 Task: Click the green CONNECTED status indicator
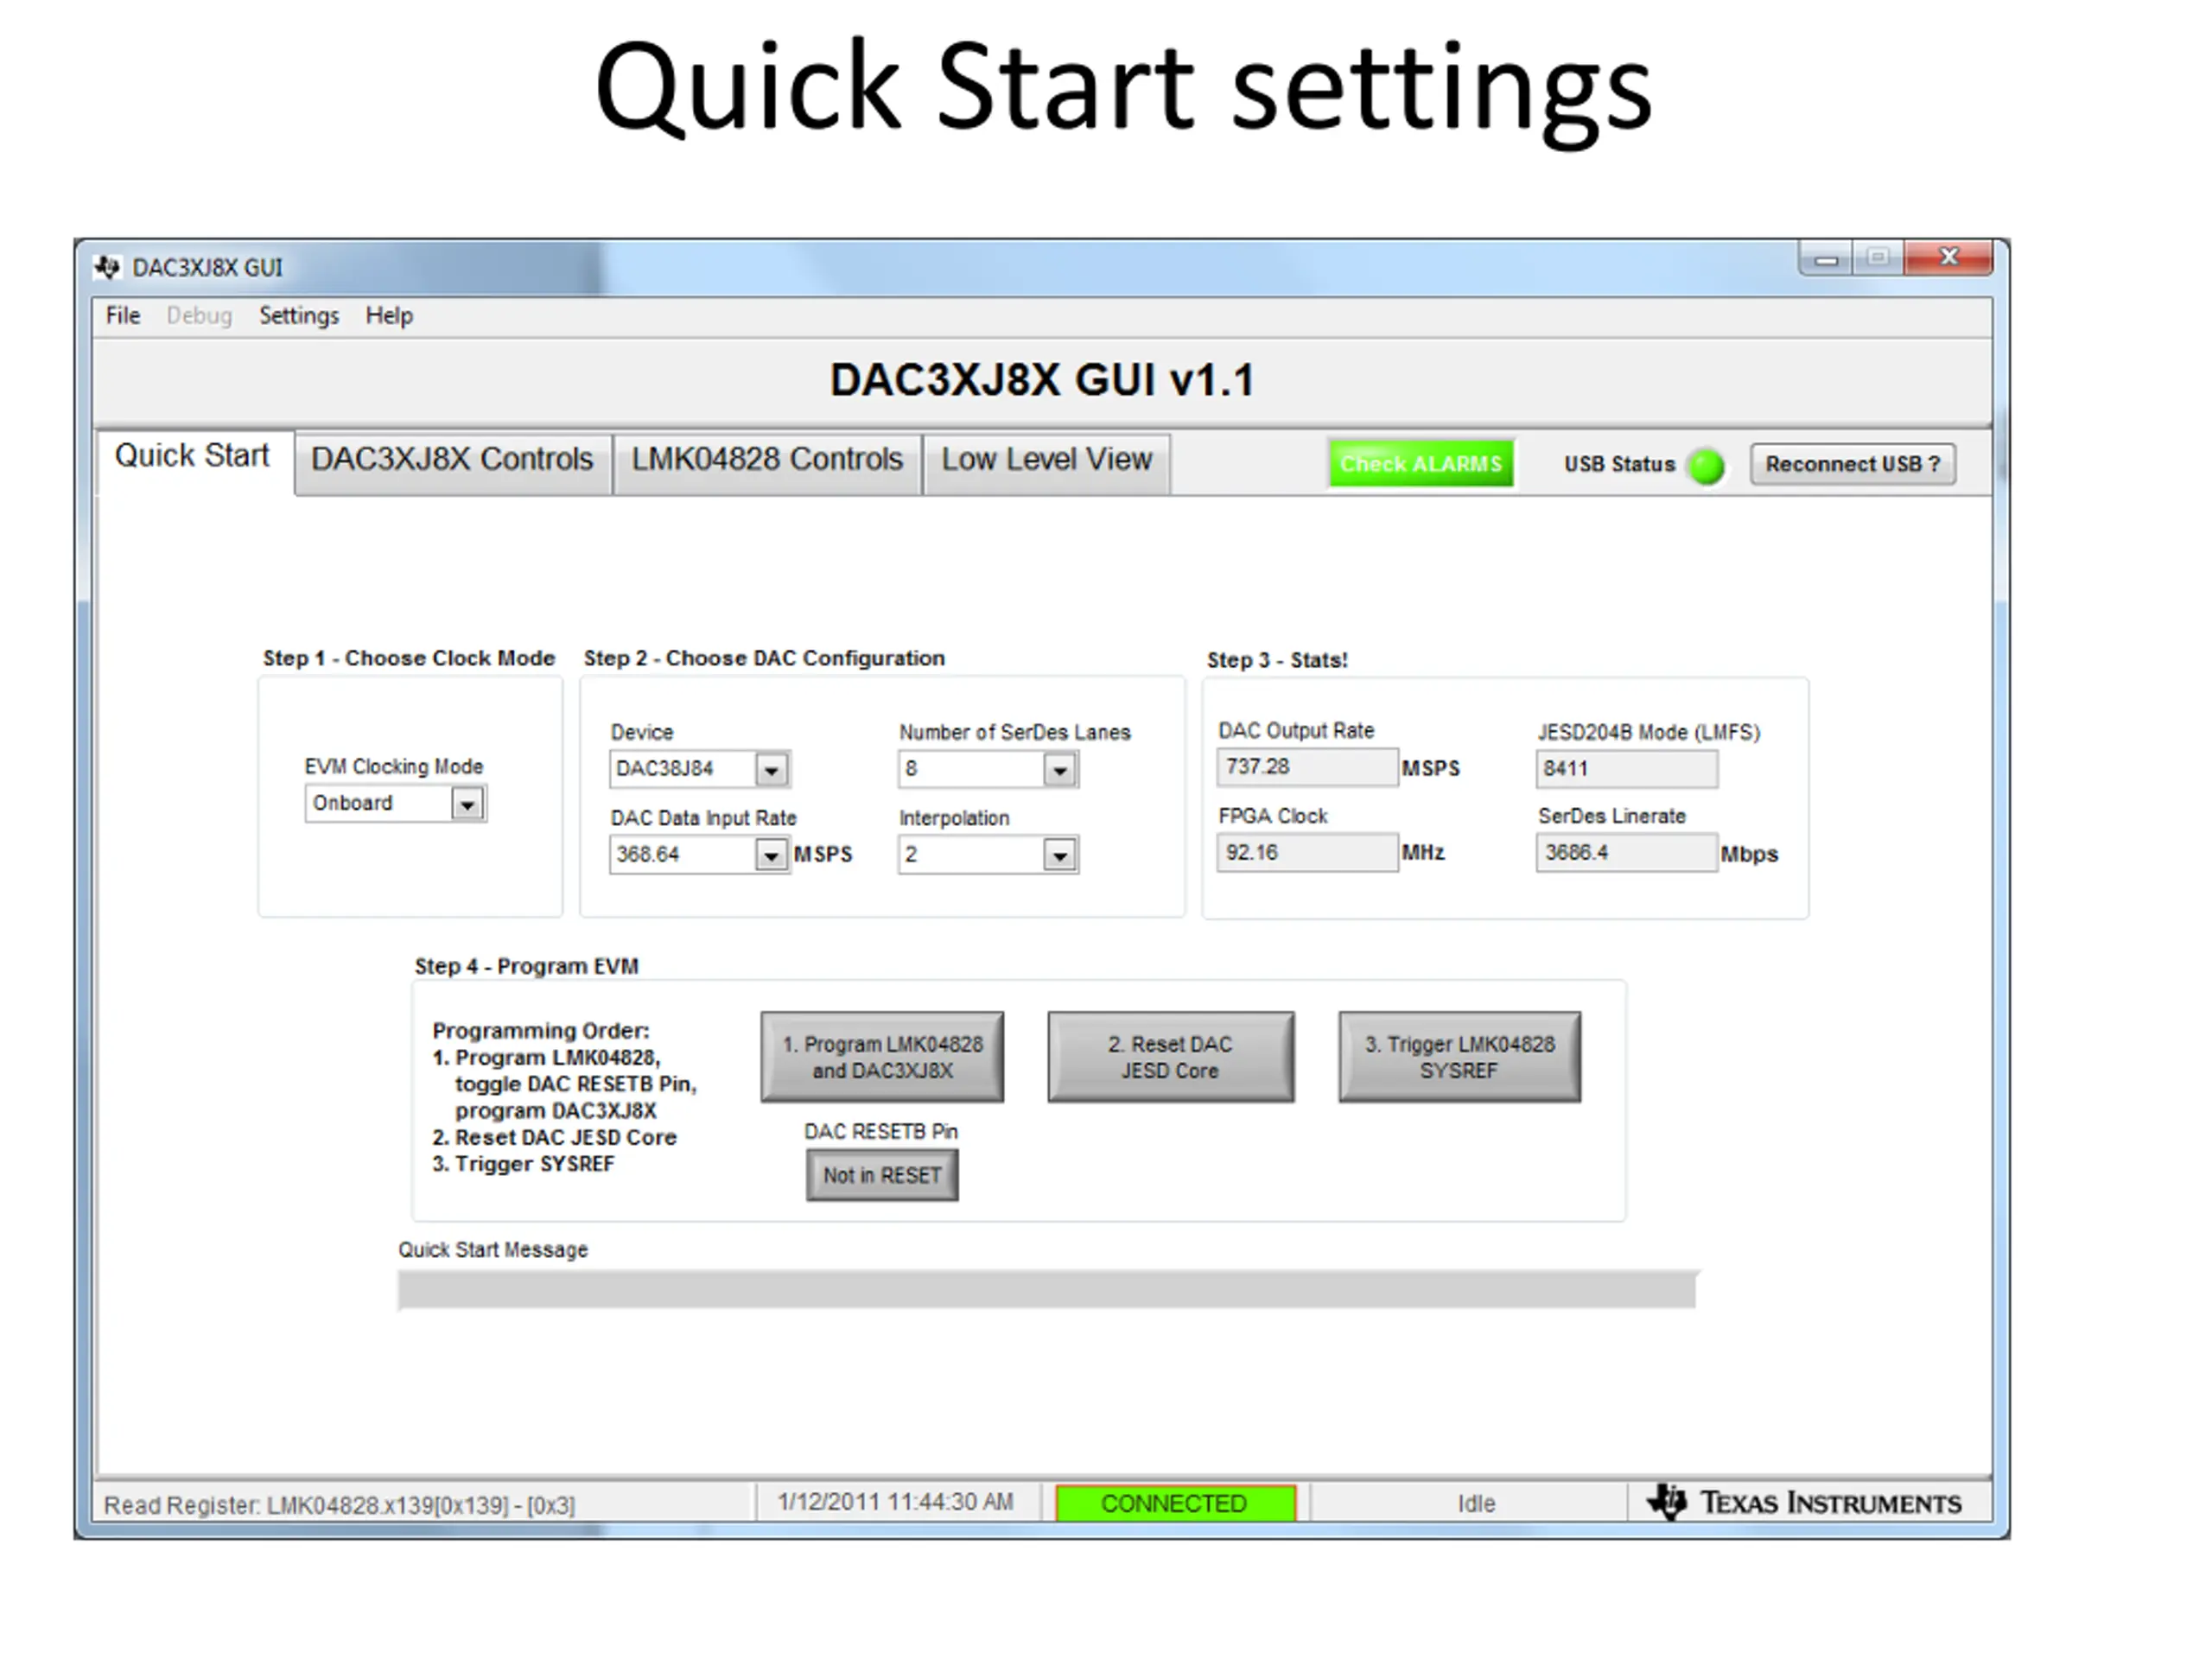click(x=1175, y=1503)
